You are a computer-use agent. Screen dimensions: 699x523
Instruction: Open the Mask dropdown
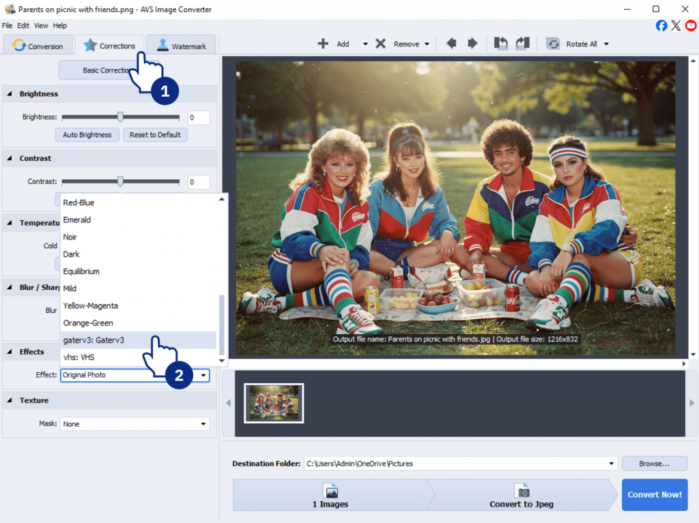coord(203,424)
